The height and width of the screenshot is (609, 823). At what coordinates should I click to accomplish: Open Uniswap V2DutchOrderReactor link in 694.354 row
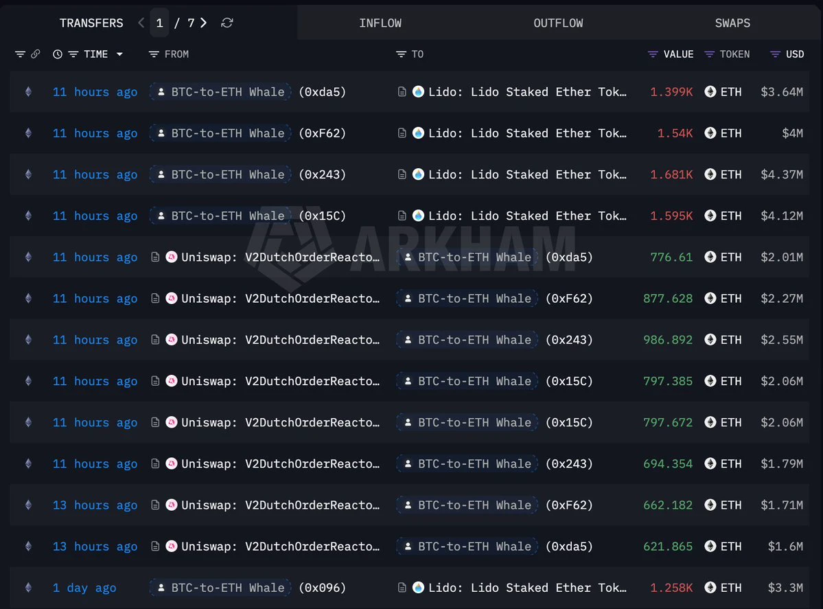click(x=280, y=464)
